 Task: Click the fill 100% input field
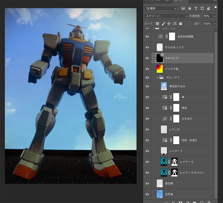coord(207,24)
